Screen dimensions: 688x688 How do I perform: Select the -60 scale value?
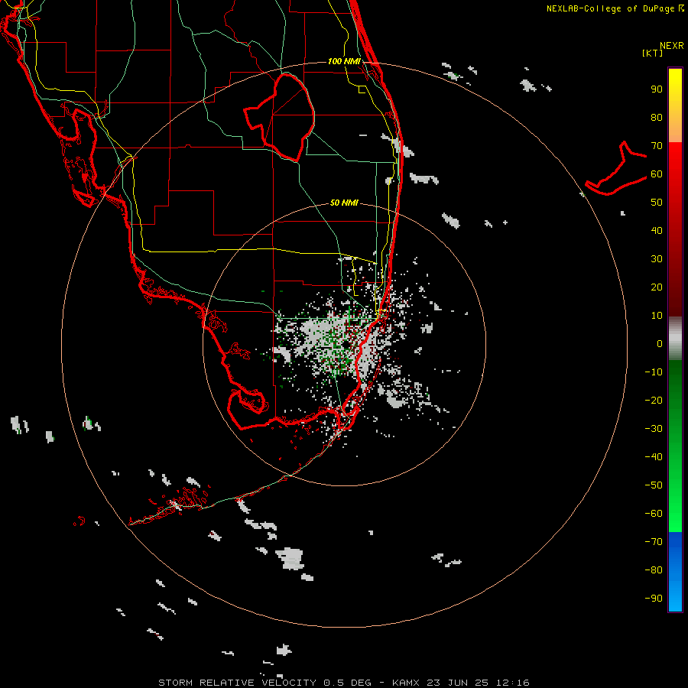[654, 514]
